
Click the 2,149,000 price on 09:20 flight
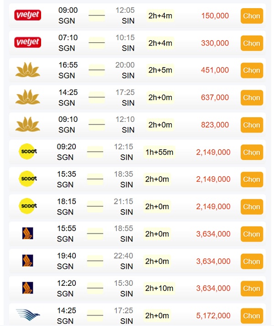pos(213,152)
